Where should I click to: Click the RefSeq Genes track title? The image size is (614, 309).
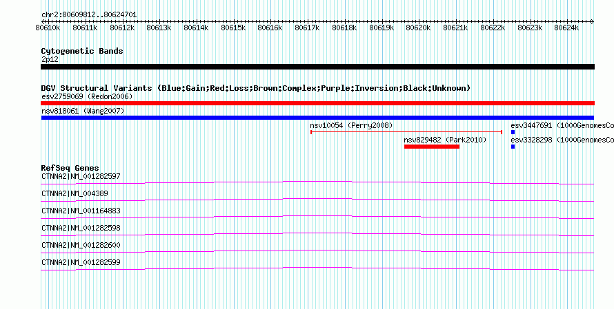click(70, 168)
